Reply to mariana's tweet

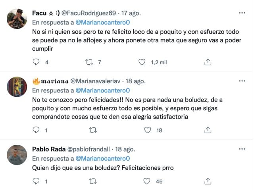(36, 130)
